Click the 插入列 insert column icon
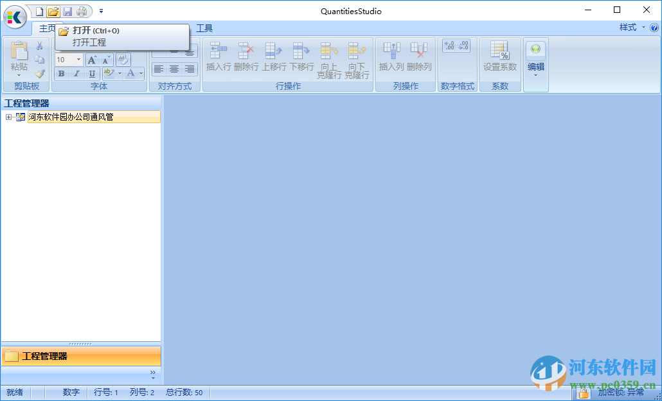Image resolution: width=662 pixels, height=401 pixels. pos(391,51)
